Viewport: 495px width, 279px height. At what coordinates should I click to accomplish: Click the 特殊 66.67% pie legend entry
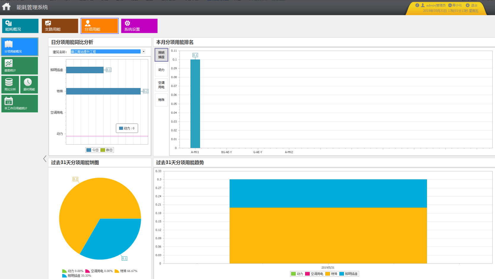coord(126,271)
